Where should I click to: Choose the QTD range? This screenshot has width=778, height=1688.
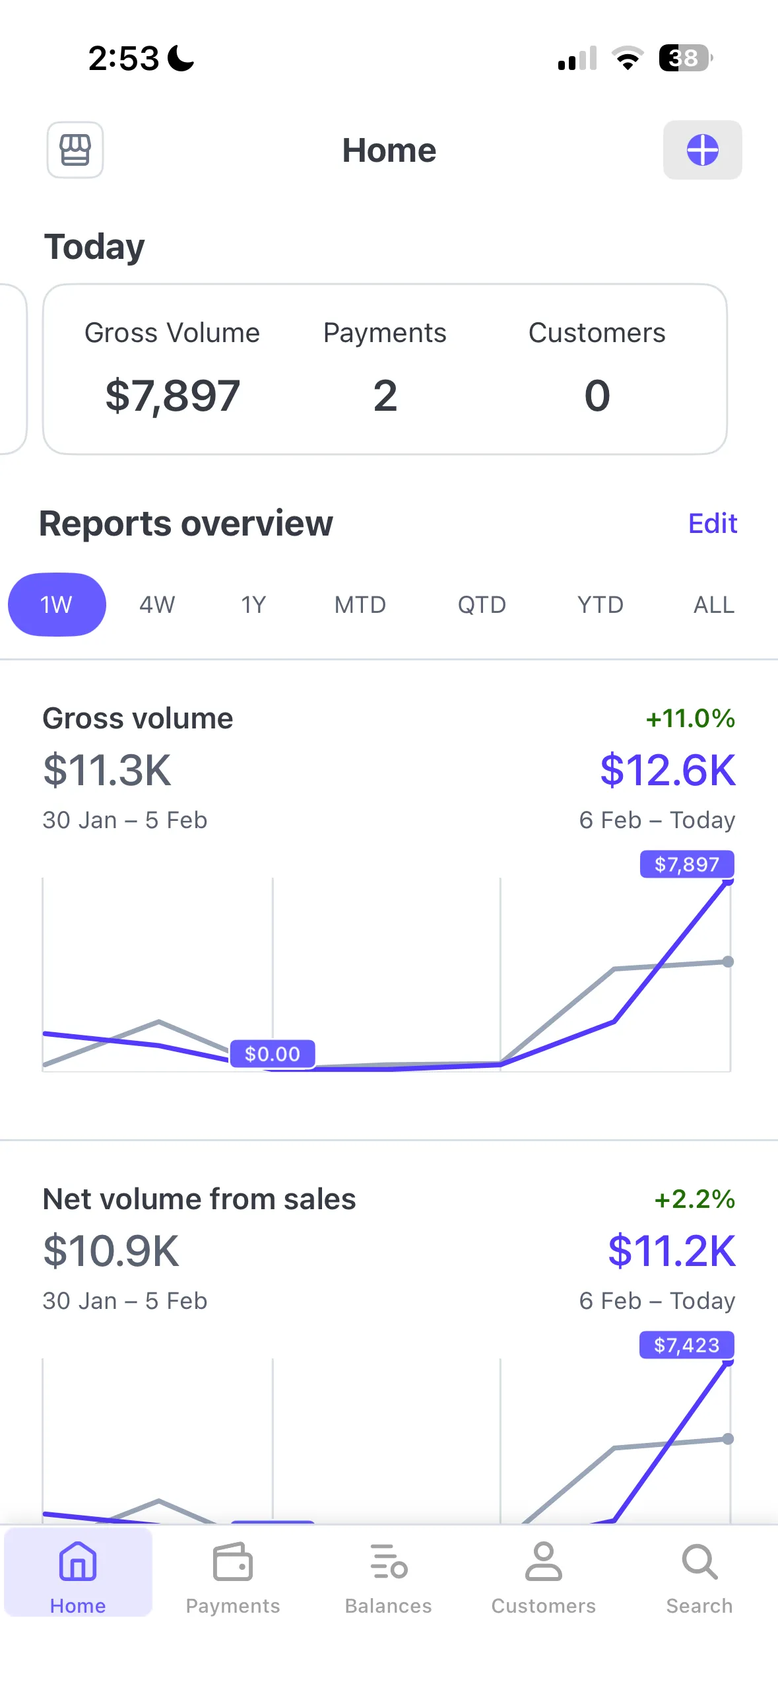[482, 604]
